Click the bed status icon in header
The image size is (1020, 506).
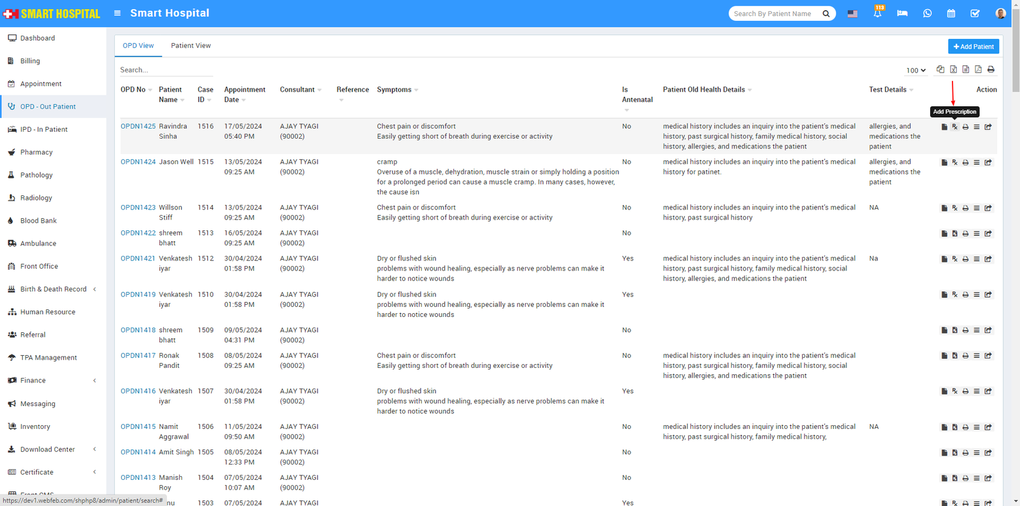point(902,13)
